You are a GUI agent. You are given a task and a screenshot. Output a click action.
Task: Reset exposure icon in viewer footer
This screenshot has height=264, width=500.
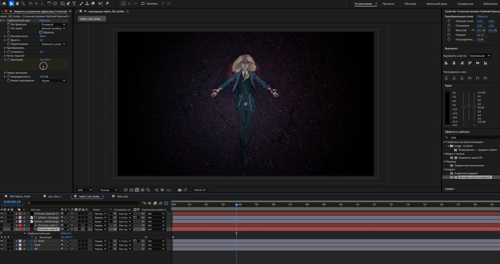coord(162,190)
